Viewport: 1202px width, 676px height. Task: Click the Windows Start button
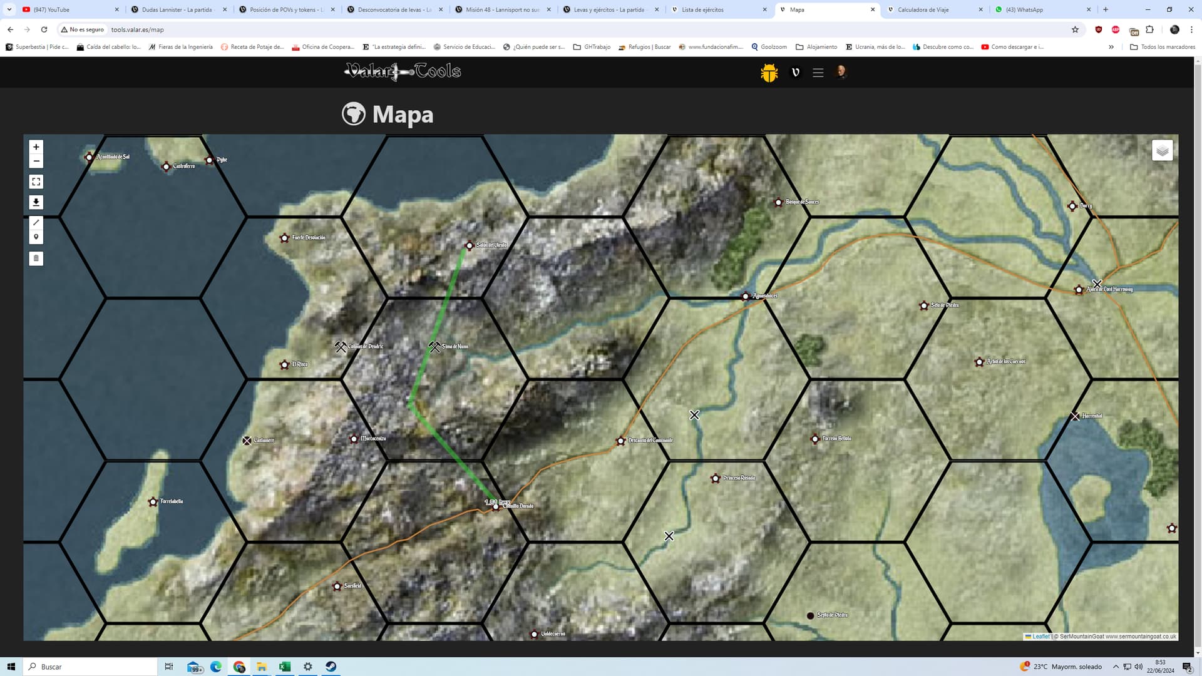click(11, 667)
